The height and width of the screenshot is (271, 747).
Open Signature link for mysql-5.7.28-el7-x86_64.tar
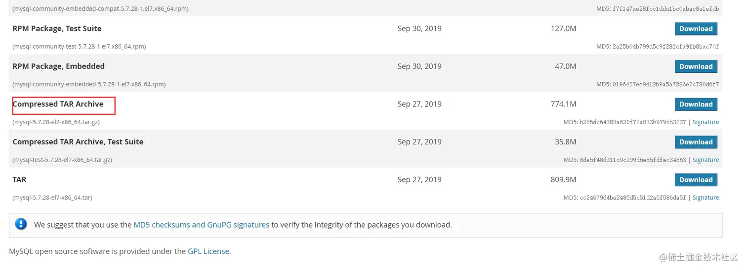[705, 198]
